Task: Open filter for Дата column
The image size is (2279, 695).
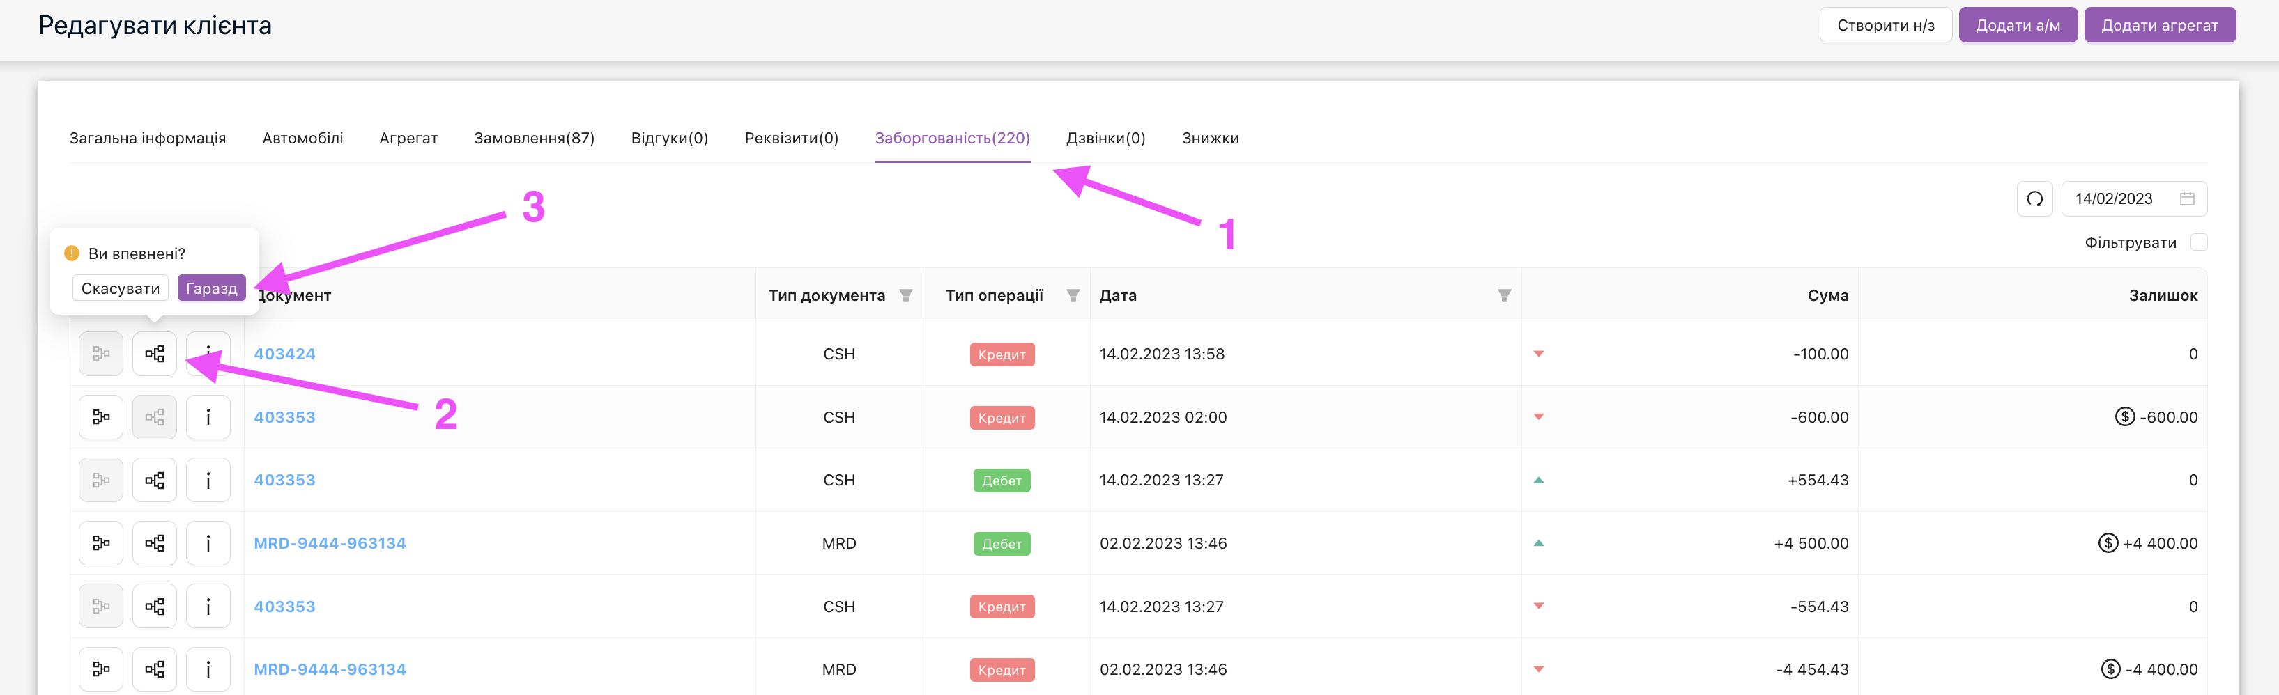Action: [1504, 295]
